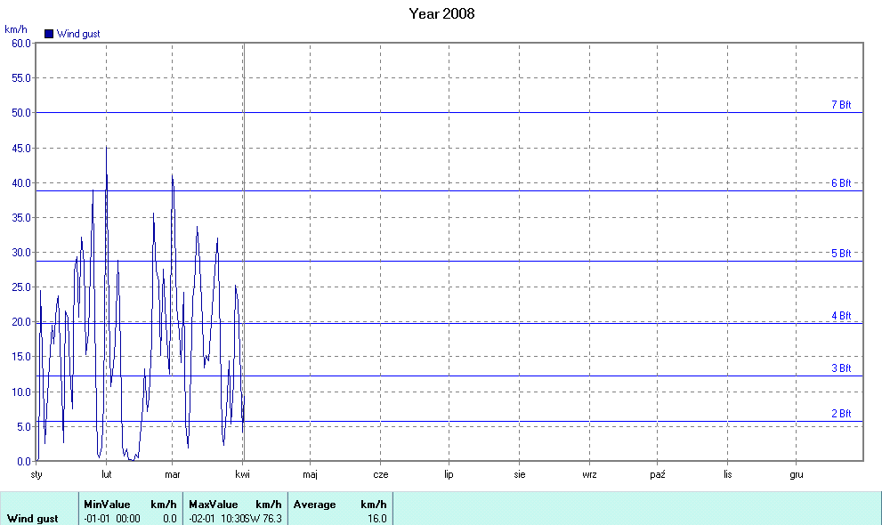The width and height of the screenshot is (882, 525).
Task: Click the 'sie' month label
Action: (520, 474)
